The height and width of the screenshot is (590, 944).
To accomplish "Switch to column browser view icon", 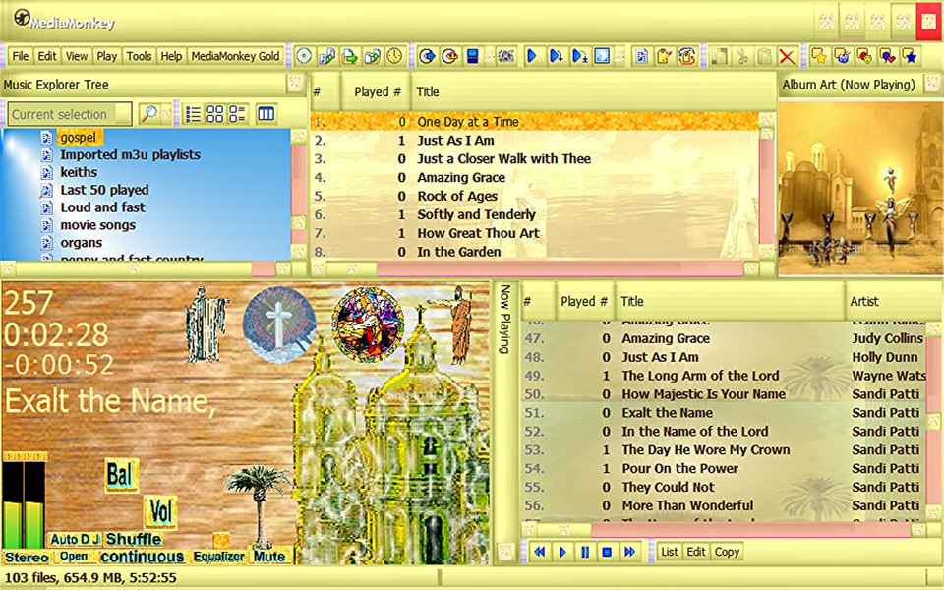I will (265, 114).
